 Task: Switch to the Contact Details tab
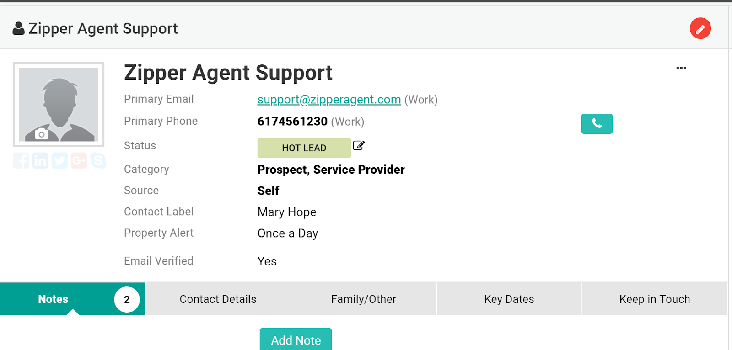(218, 299)
